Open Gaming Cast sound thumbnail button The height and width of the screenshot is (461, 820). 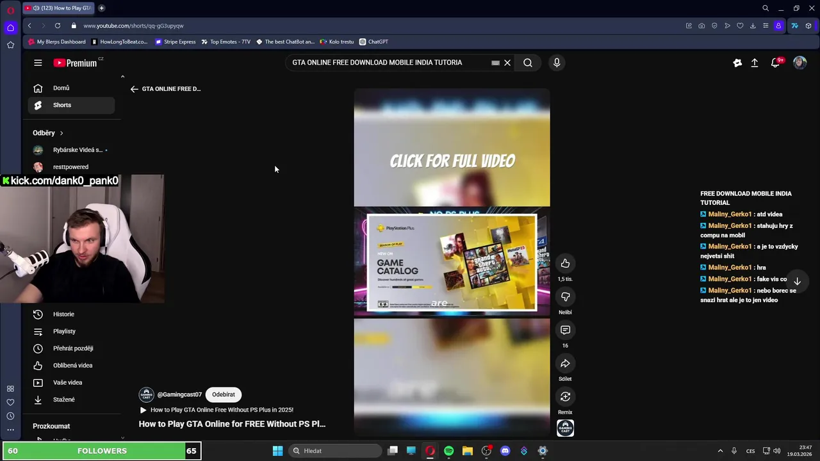pyautogui.click(x=565, y=428)
